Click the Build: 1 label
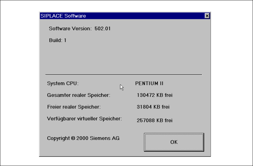This screenshot has height=166, width=253. tap(58, 40)
